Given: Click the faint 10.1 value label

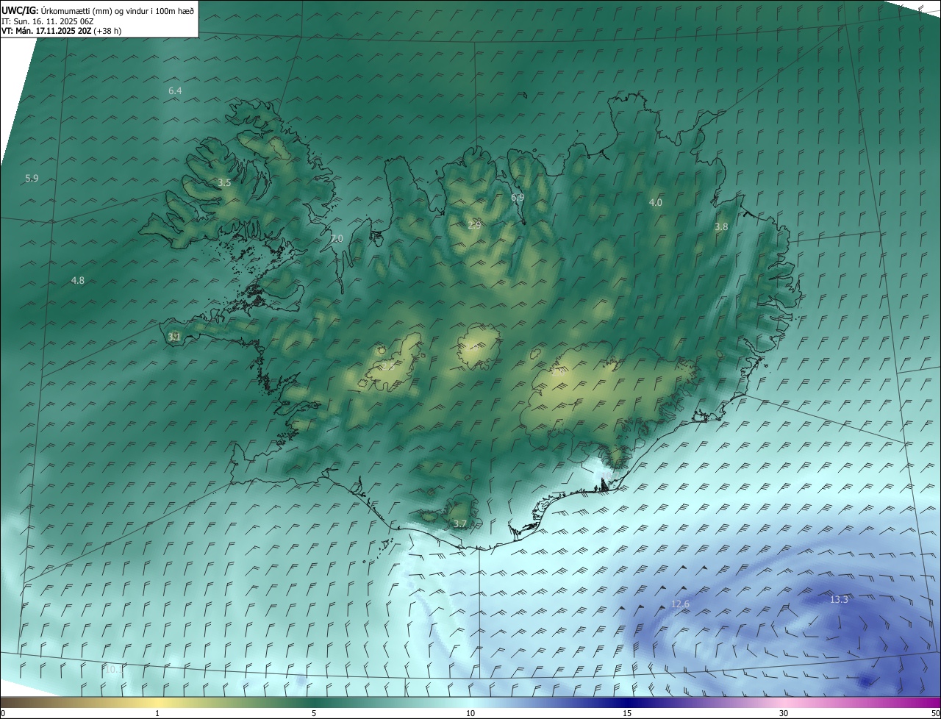Looking at the screenshot, I should click(114, 669).
